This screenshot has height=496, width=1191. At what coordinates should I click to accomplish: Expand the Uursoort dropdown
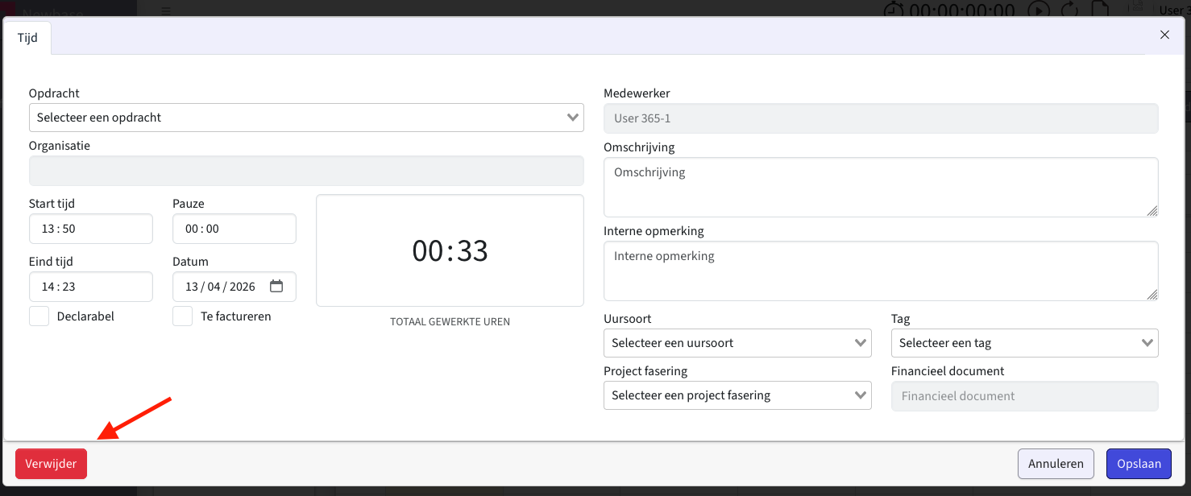(737, 343)
